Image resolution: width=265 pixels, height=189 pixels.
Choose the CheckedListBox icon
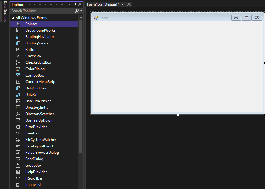(18, 62)
